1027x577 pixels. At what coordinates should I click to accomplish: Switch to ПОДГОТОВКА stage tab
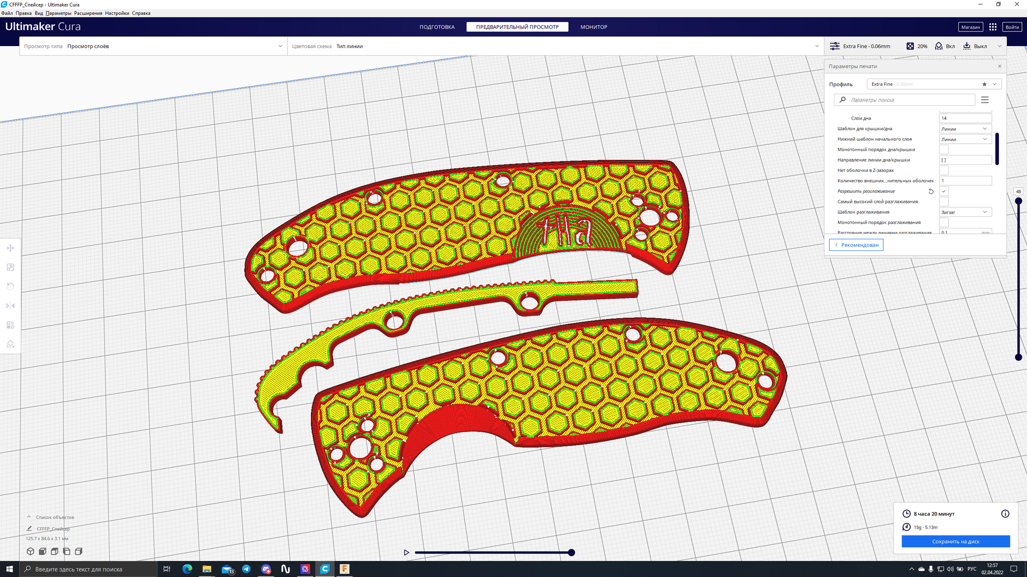pyautogui.click(x=437, y=27)
